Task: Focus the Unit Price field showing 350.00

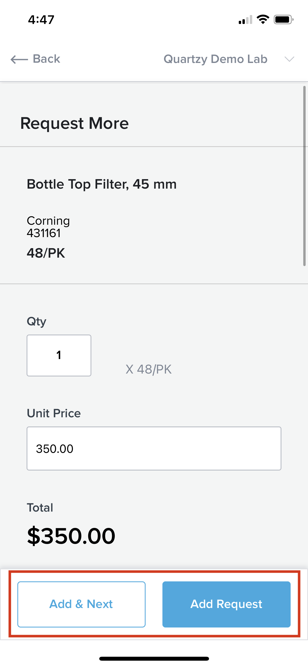Action: pos(154,448)
